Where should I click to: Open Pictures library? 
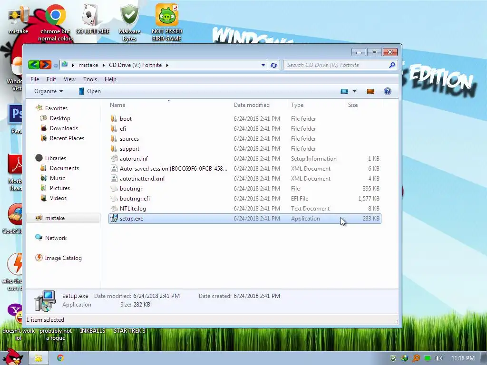click(x=59, y=188)
